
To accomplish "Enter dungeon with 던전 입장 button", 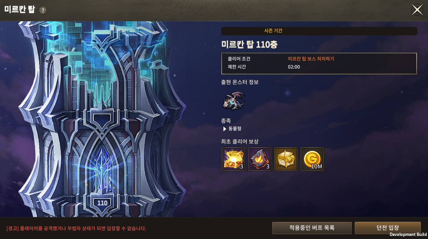I will [x=388, y=228].
